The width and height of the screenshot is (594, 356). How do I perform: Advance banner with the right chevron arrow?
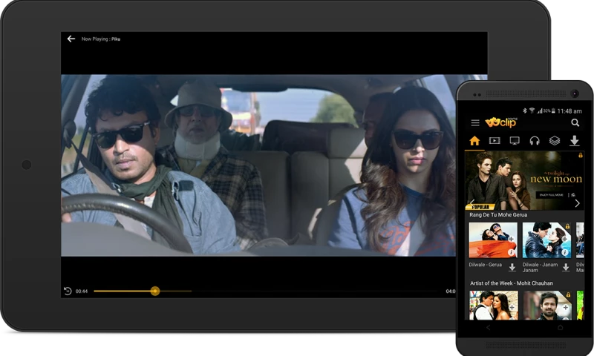pyautogui.click(x=578, y=203)
